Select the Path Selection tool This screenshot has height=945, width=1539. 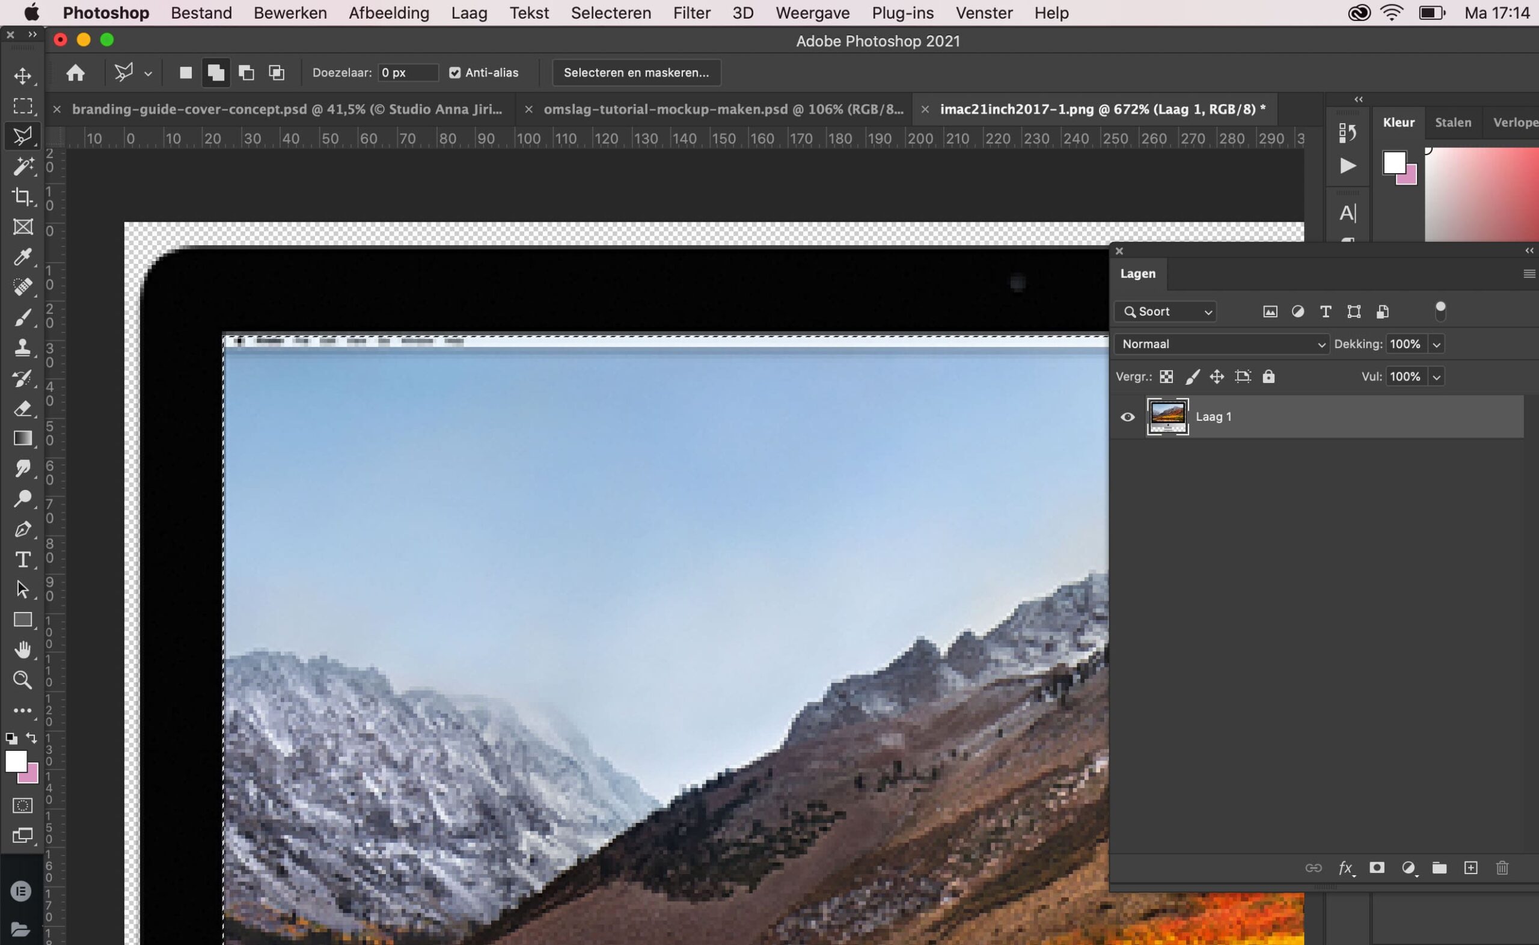pos(23,589)
